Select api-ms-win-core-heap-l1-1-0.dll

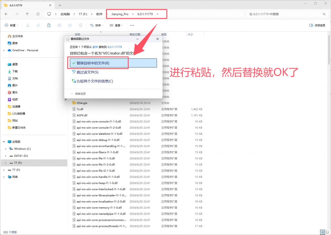(x=97, y=183)
